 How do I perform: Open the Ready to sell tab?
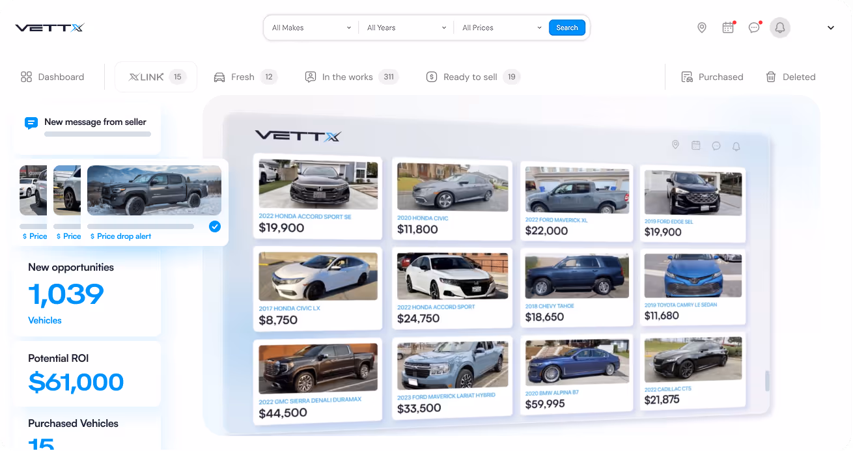473,77
